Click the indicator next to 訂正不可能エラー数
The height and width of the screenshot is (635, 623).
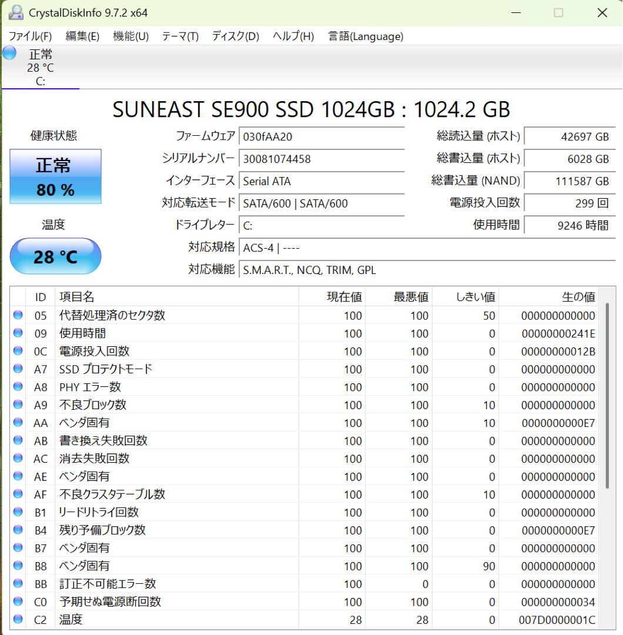click(18, 584)
